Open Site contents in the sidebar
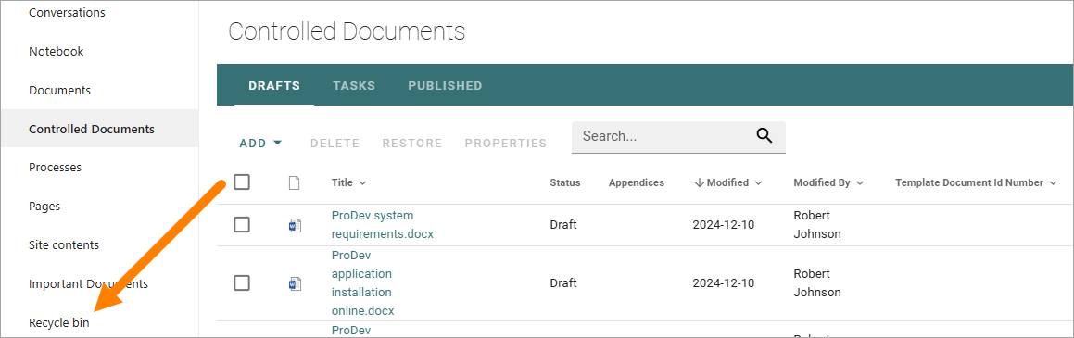 (64, 245)
